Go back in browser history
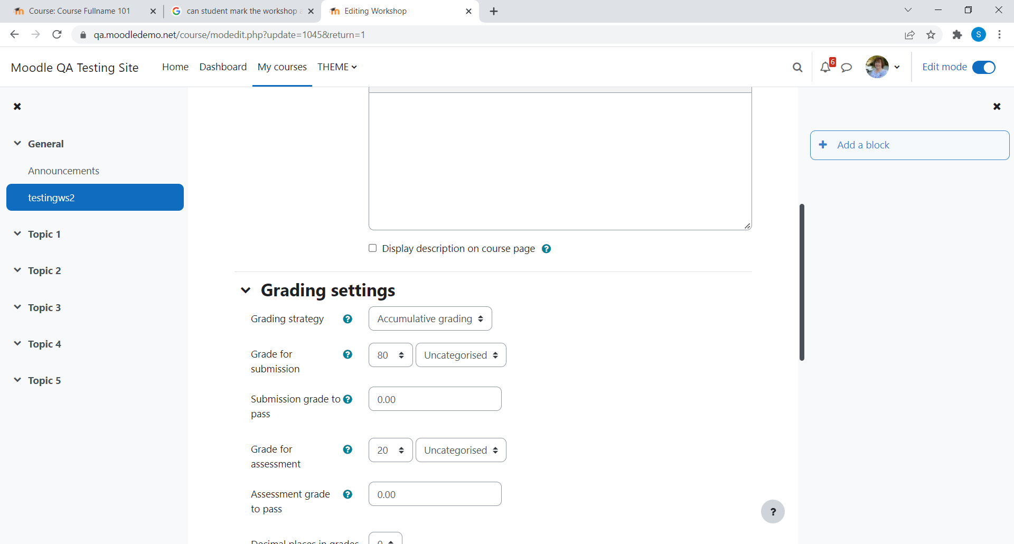 pyautogui.click(x=14, y=34)
